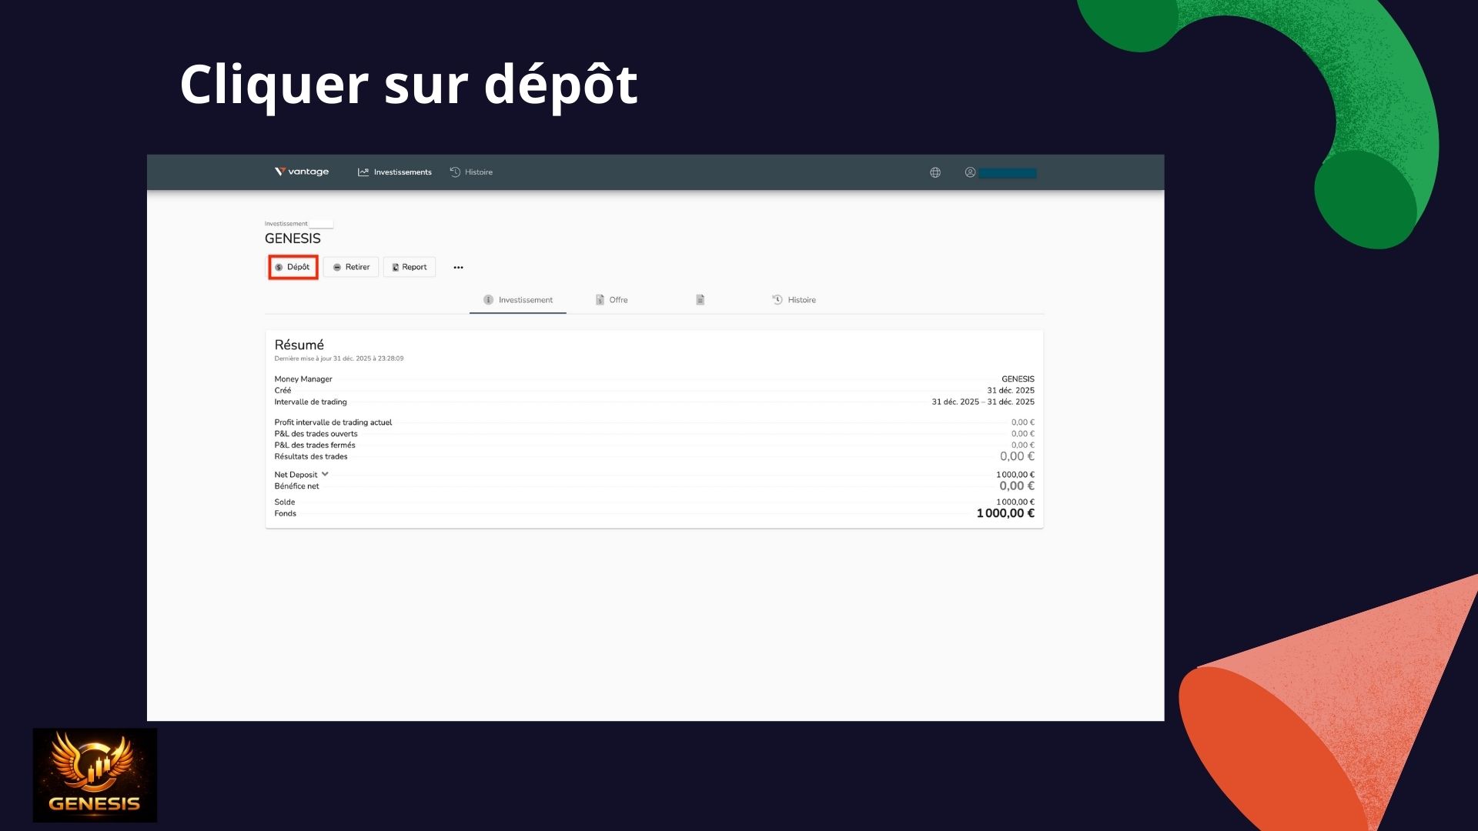Click the unlabeled document tab icon
1478x831 pixels.
tap(700, 300)
